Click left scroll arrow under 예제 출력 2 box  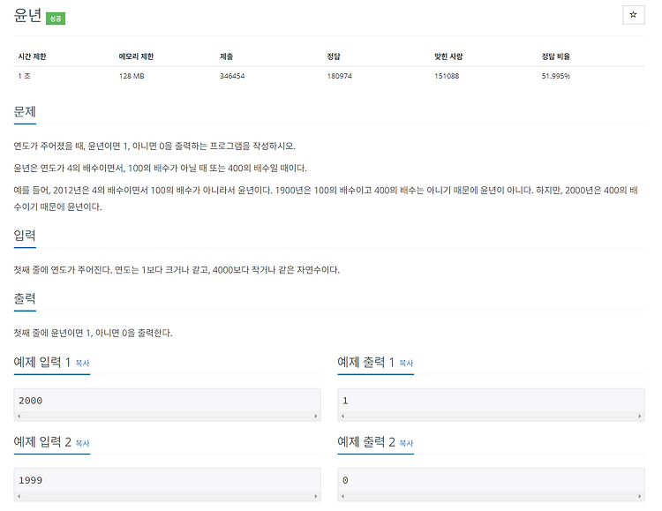point(342,497)
